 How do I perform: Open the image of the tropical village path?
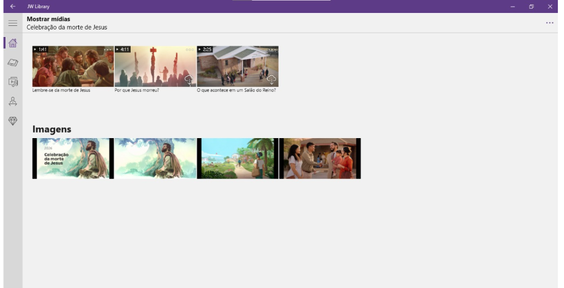click(x=237, y=158)
